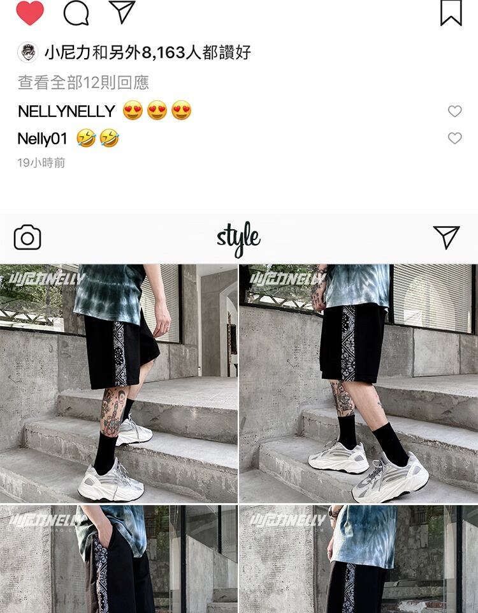The height and width of the screenshot is (613, 478).
Task: Open bottom-right photo of tie-dye shirt
Action: coord(359,559)
